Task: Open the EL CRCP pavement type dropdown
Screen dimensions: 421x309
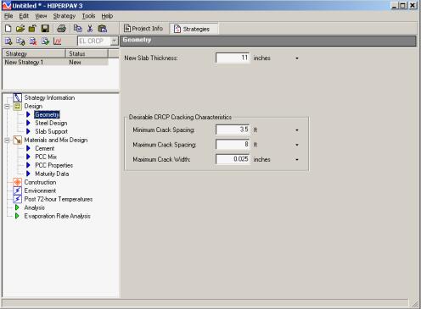Action: point(114,41)
